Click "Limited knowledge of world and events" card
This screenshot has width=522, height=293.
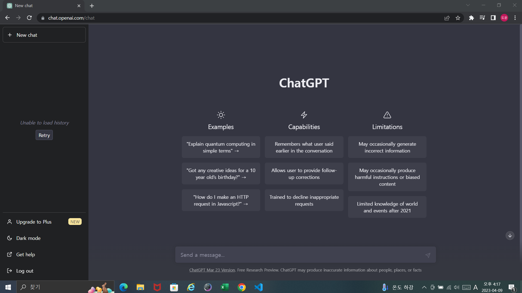(x=387, y=207)
